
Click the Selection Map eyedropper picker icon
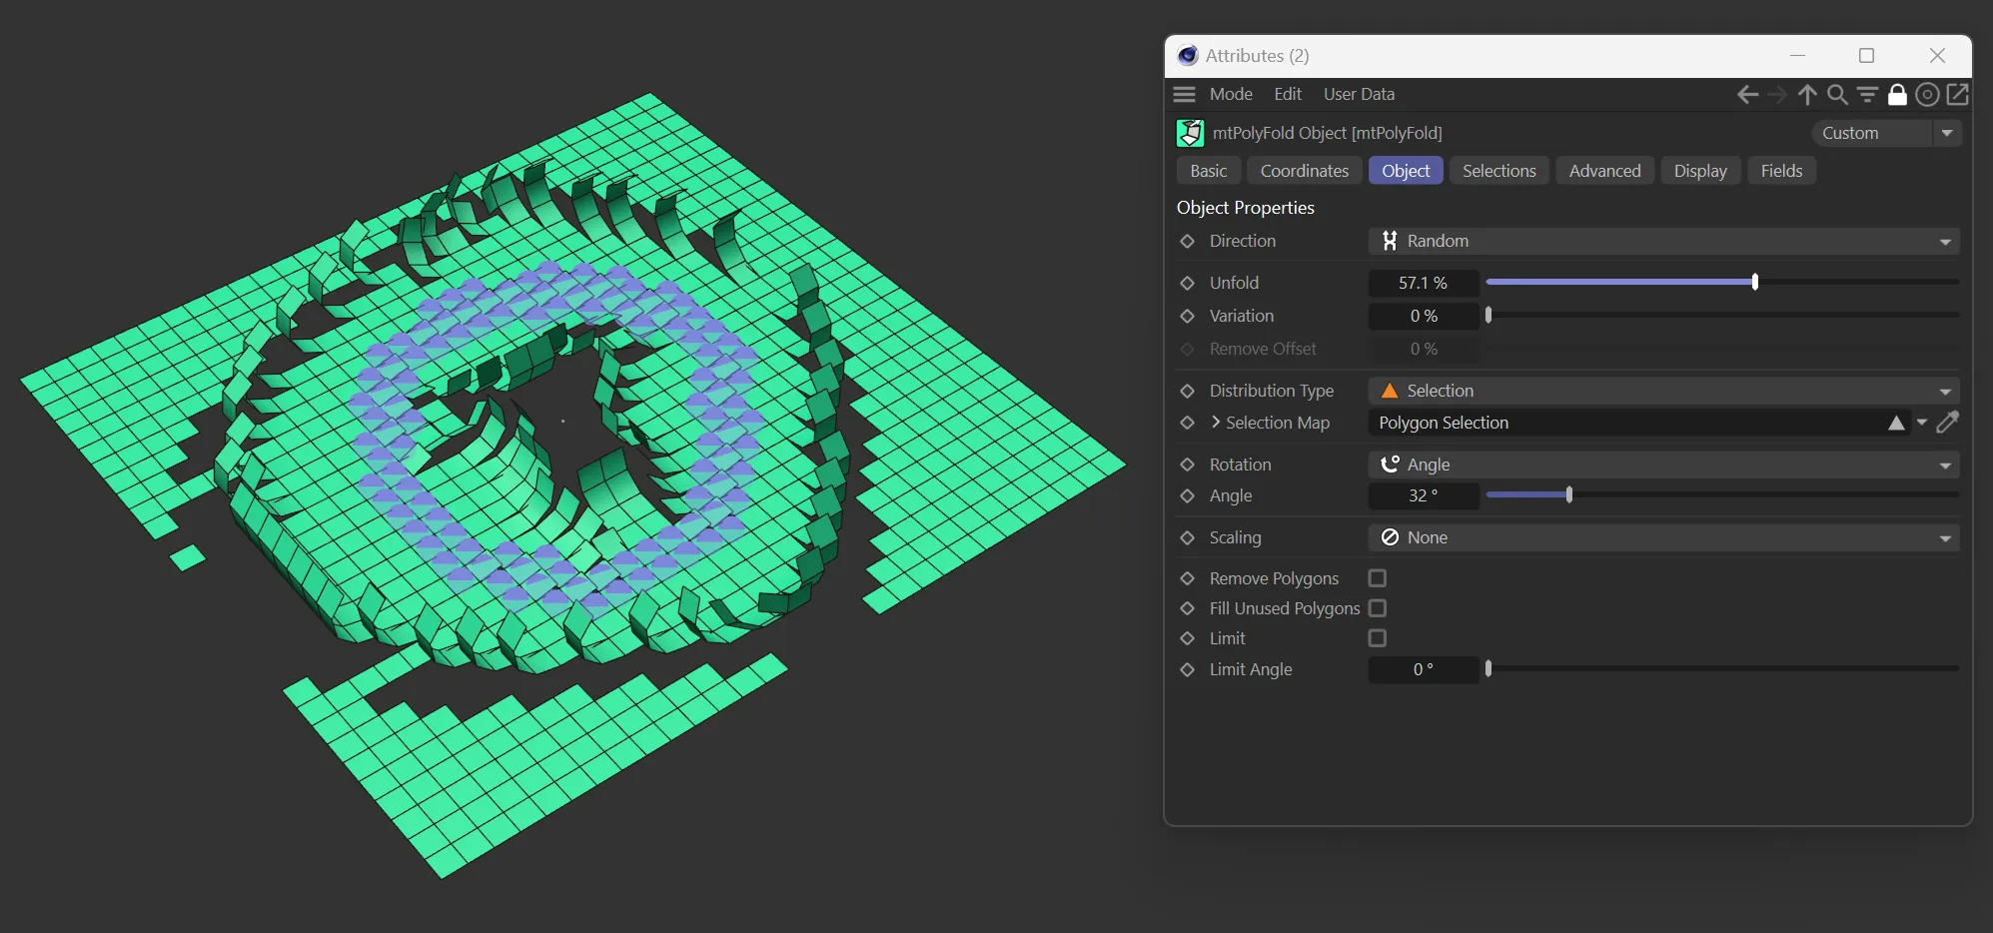coord(1947,423)
